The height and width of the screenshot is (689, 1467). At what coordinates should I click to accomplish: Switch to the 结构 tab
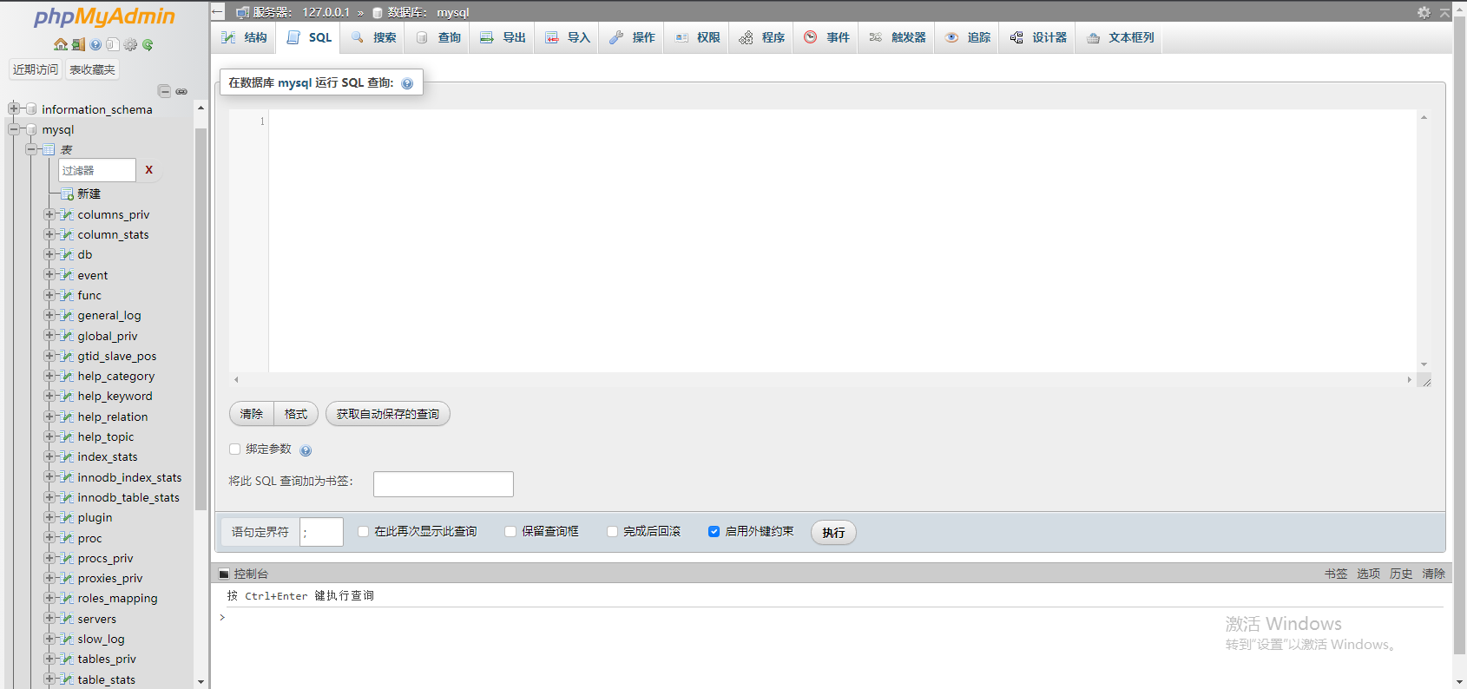244,37
